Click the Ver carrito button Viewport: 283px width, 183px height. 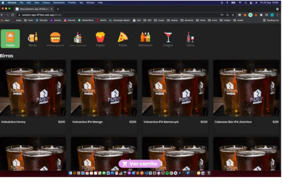click(x=140, y=164)
